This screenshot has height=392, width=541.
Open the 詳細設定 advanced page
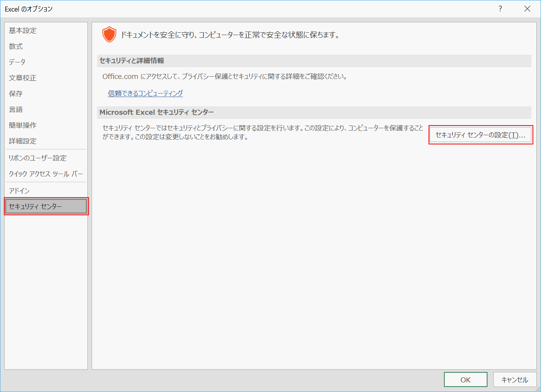(x=22, y=141)
